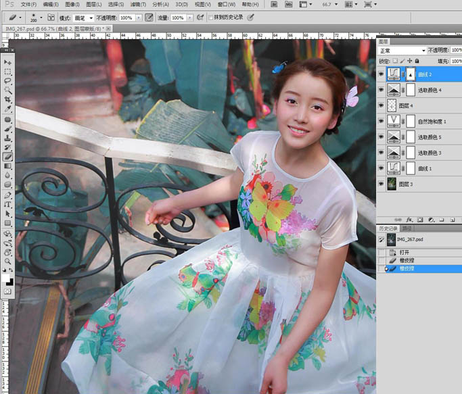Open the 图像(I) menu
The image size is (462, 394).
(x=72, y=5)
